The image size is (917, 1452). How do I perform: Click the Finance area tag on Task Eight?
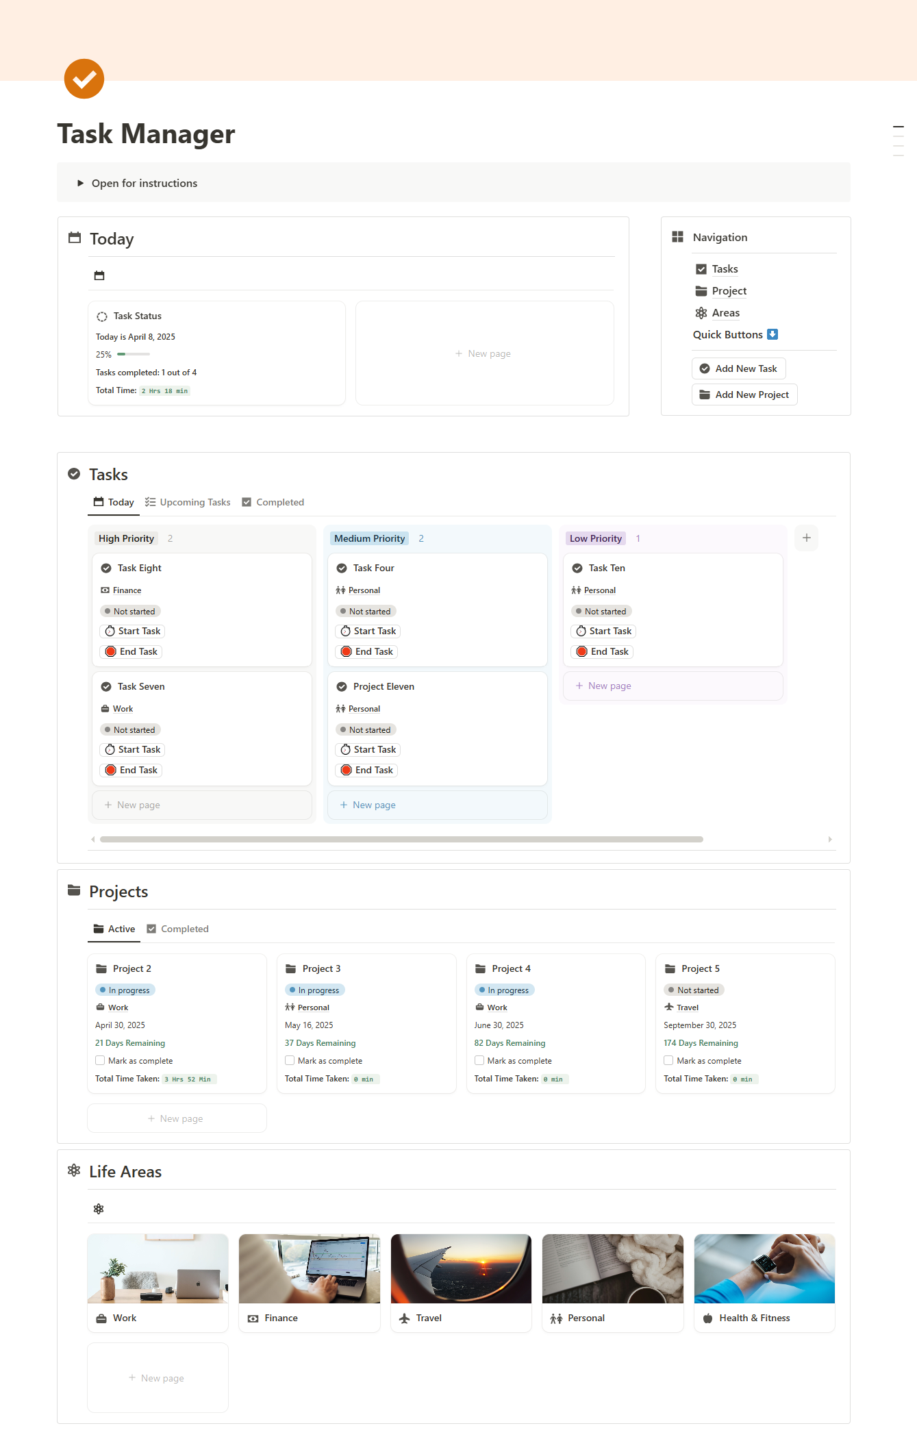click(121, 590)
